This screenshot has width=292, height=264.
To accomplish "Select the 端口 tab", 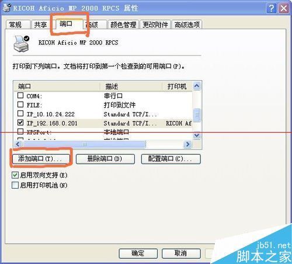I will click(69, 24).
